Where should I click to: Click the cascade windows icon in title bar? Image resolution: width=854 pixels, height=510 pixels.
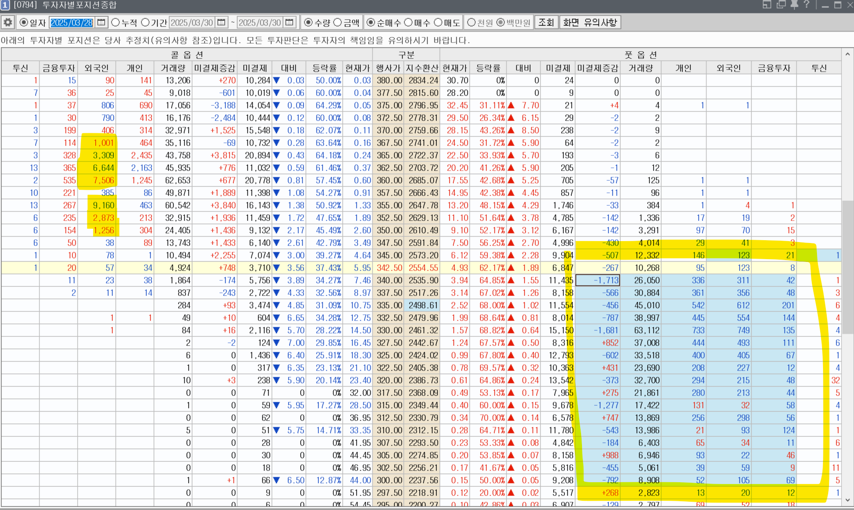click(781, 5)
